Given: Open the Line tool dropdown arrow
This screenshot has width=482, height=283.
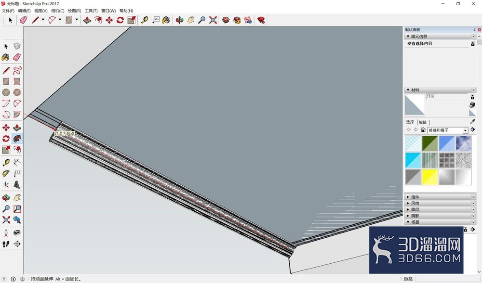Looking at the screenshot, I should point(43,20).
